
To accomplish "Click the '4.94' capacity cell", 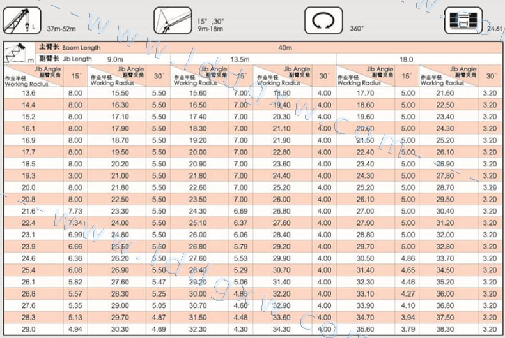I will coord(75,329).
